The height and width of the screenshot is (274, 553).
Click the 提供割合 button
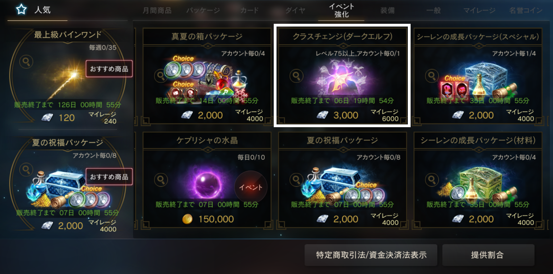click(x=488, y=255)
